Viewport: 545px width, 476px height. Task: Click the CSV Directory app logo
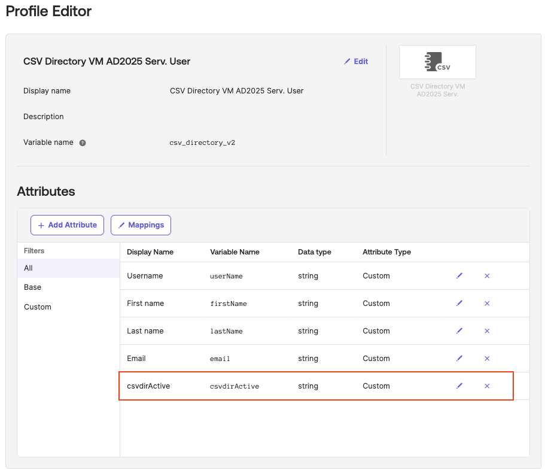pos(437,62)
